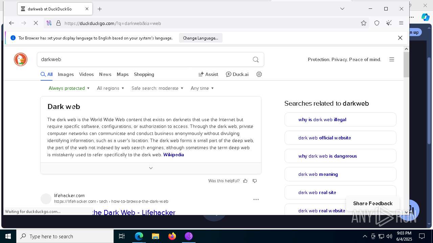
Task: Switch to the Videos tab
Action: coord(86,74)
